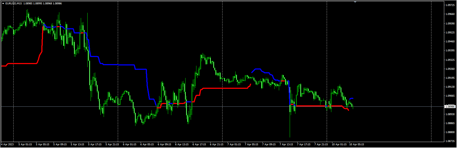Click the 4 Apr 2023 time label
This screenshot has height=148, width=457.
(7, 144)
